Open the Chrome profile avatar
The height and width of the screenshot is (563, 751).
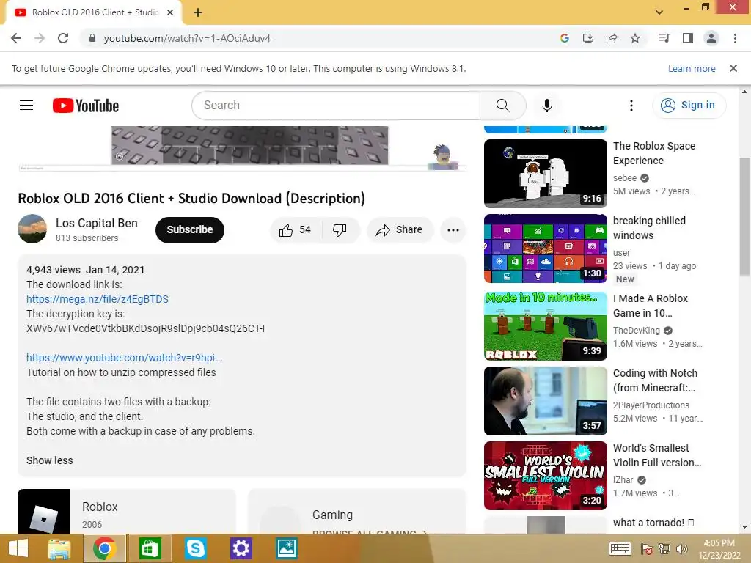pyautogui.click(x=711, y=38)
